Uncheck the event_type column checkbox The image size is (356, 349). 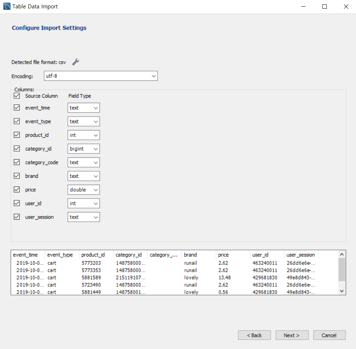(16, 121)
